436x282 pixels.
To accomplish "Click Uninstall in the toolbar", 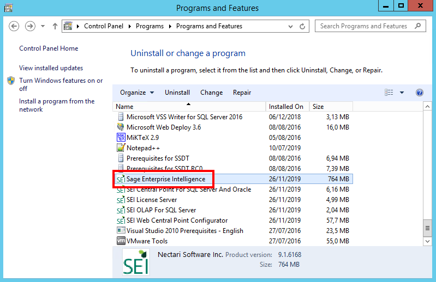I will click(x=177, y=93).
